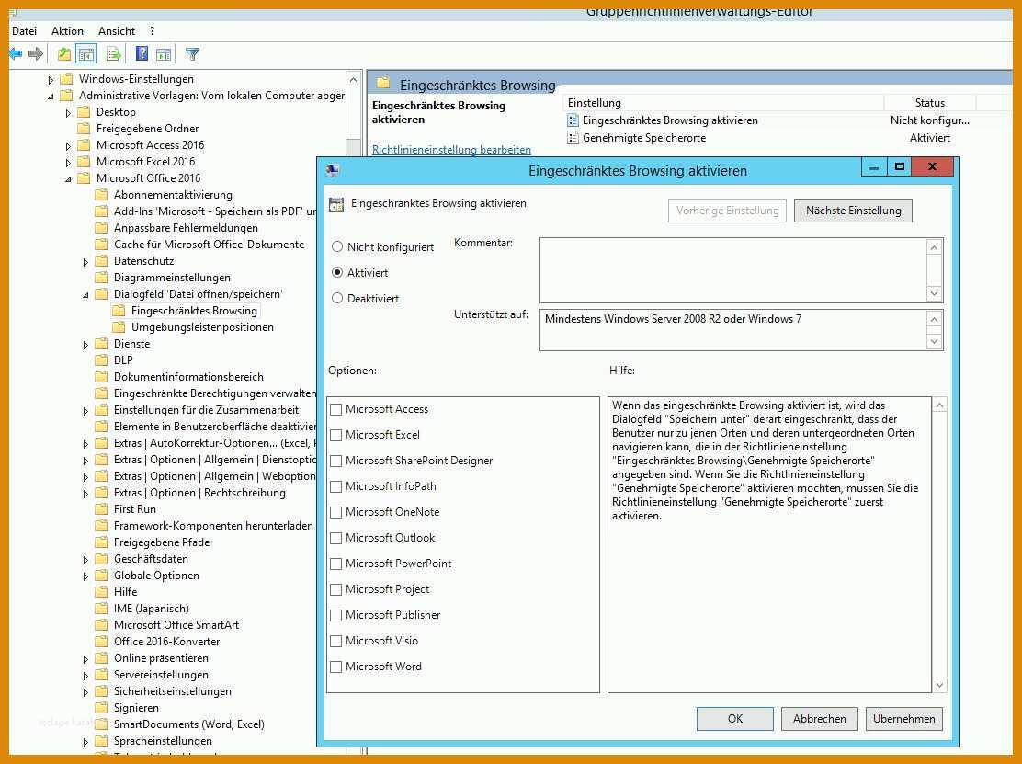The width and height of the screenshot is (1022, 764).
Task: Click folder icon of Umgebungsleistenpositionen
Action: click(x=119, y=326)
